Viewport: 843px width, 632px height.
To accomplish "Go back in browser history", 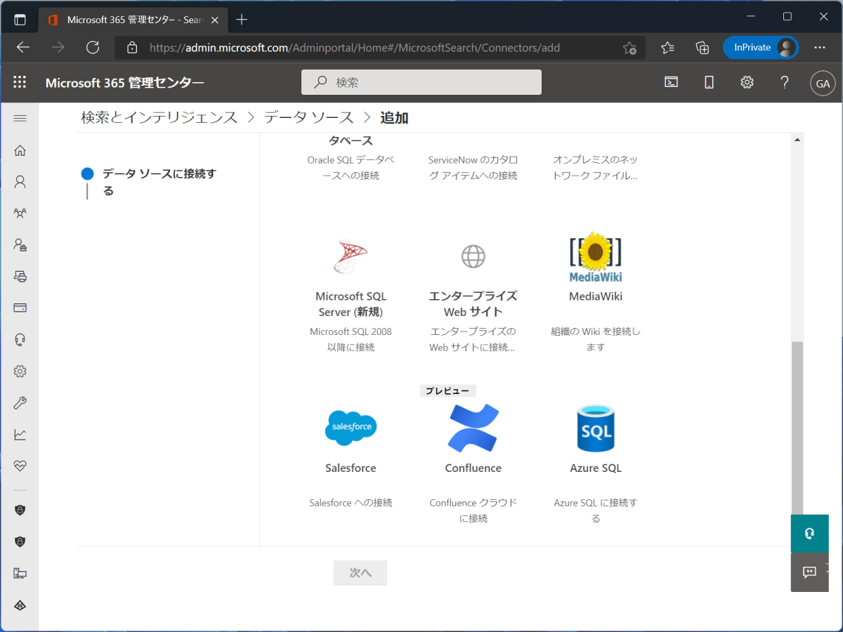I will pyautogui.click(x=23, y=48).
